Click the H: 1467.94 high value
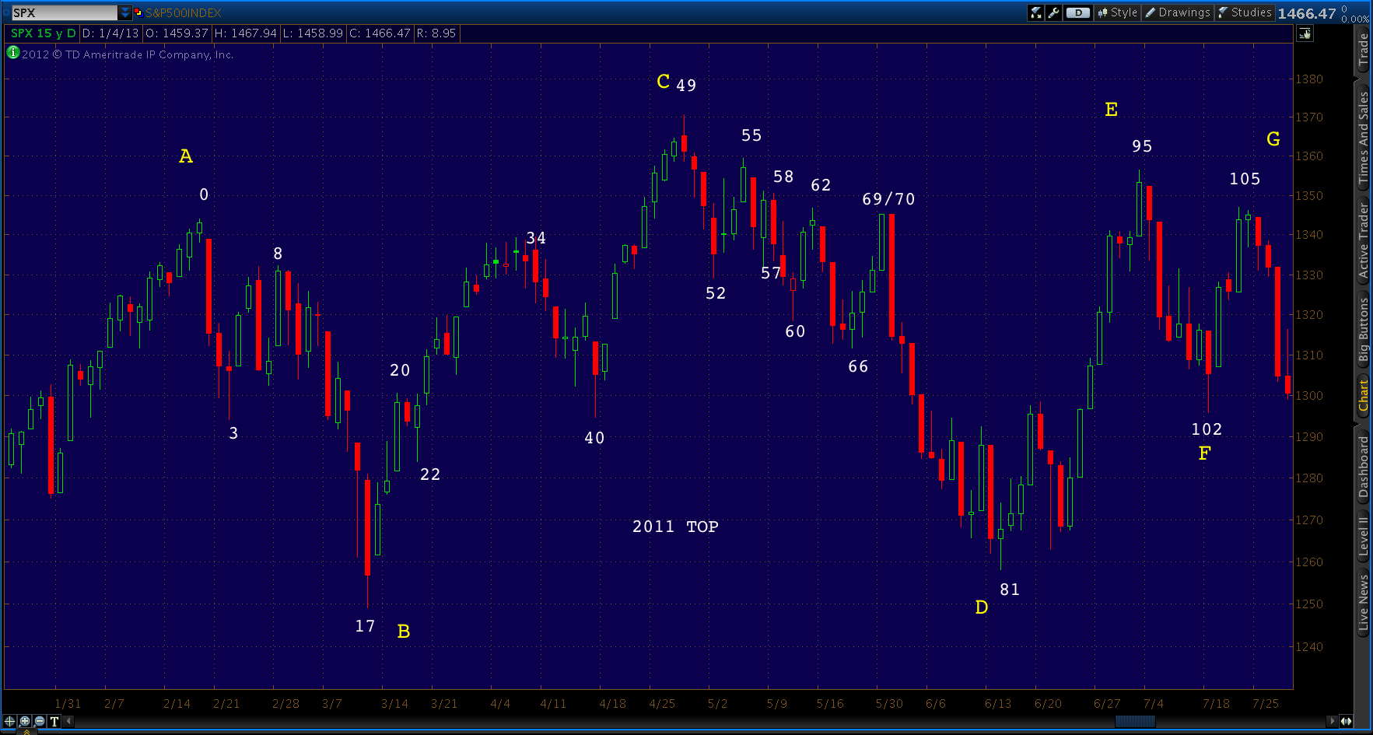This screenshot has width=1373, height=735. click(x=246, y=33)
